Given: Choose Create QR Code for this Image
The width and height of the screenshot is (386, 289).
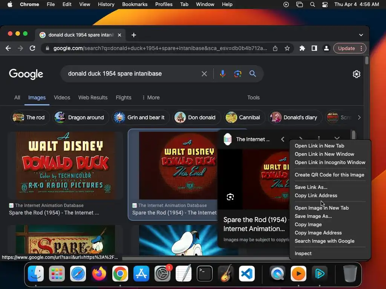Looking at the screenshot, I should [330, 175].
